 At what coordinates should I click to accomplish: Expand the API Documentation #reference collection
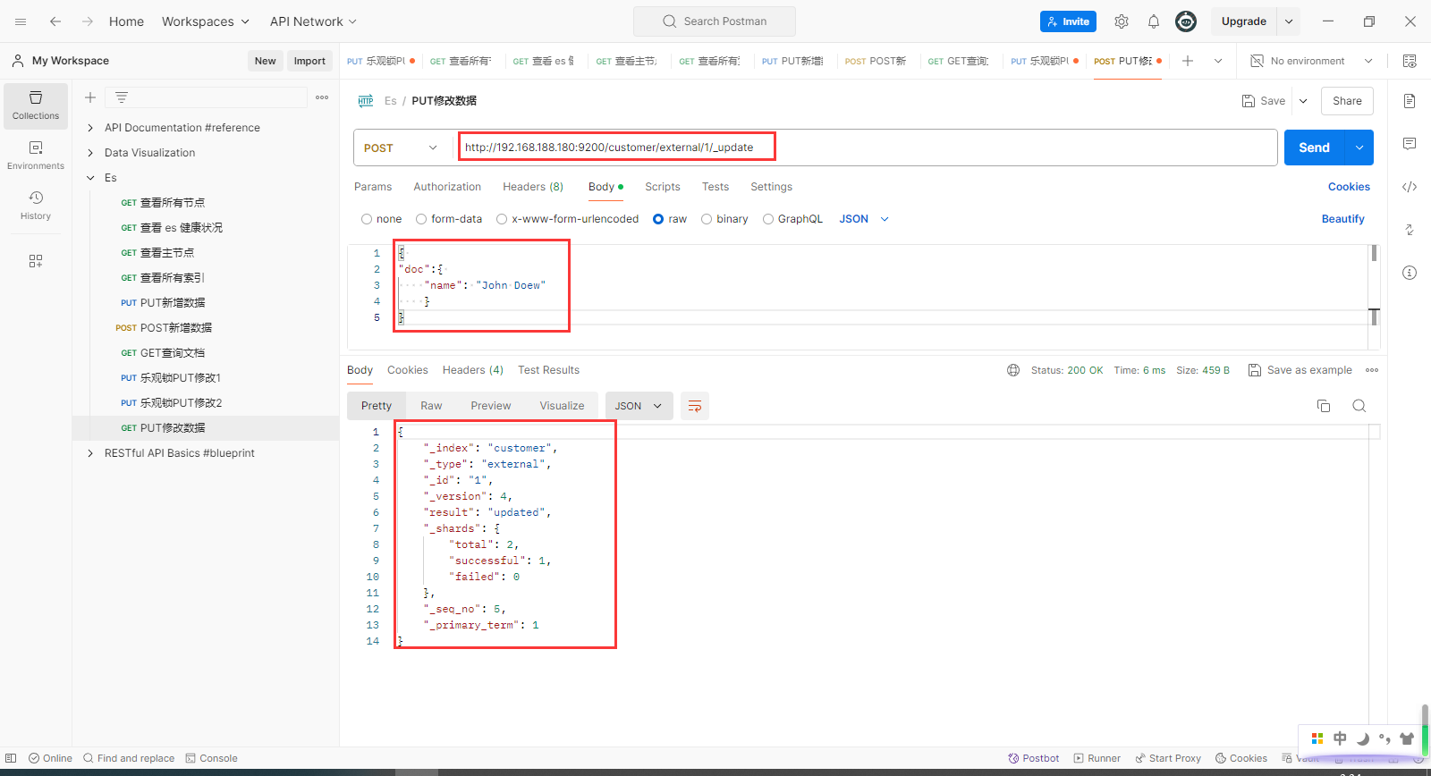point(90,128)
